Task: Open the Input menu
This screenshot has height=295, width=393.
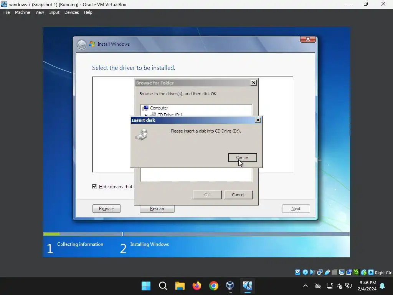Action: (54, 12)
